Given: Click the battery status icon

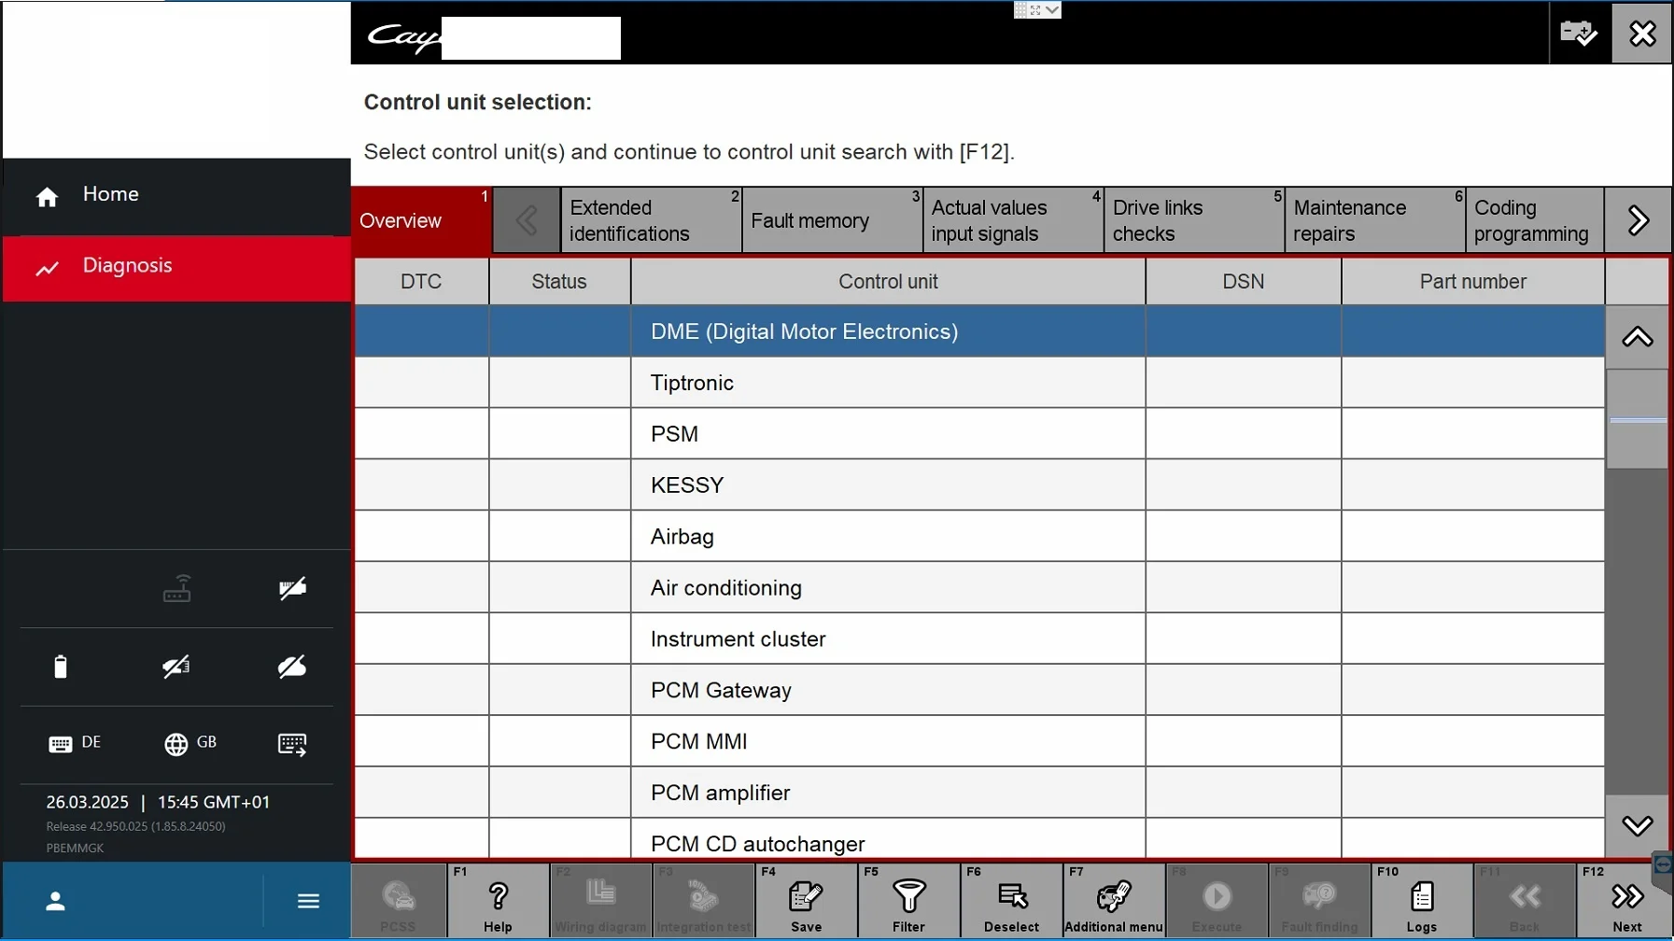Looking at the screenshot, I should click(61, 667).
